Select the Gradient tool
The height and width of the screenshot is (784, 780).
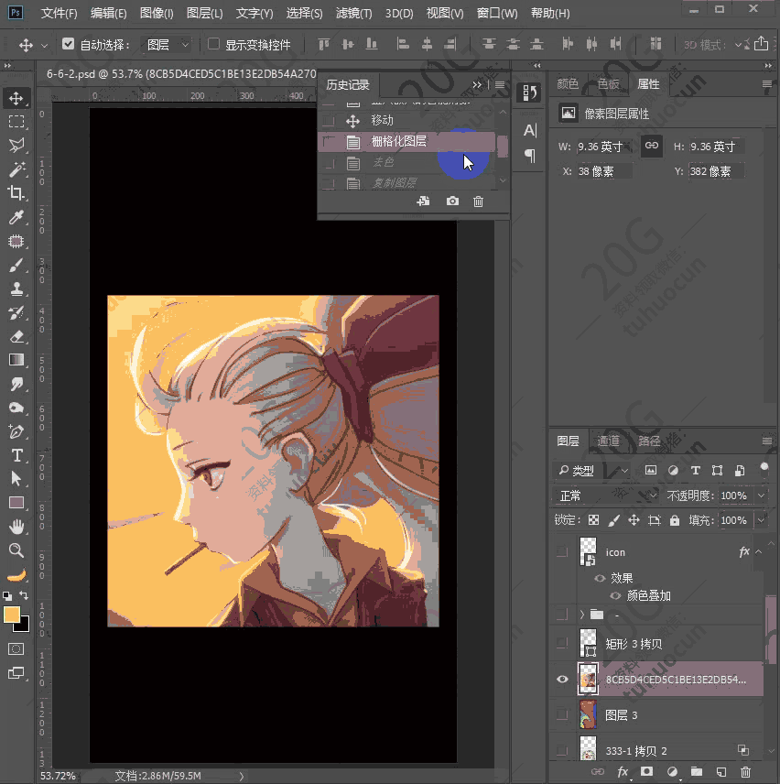pyautogui.click(x=16, y=360)
